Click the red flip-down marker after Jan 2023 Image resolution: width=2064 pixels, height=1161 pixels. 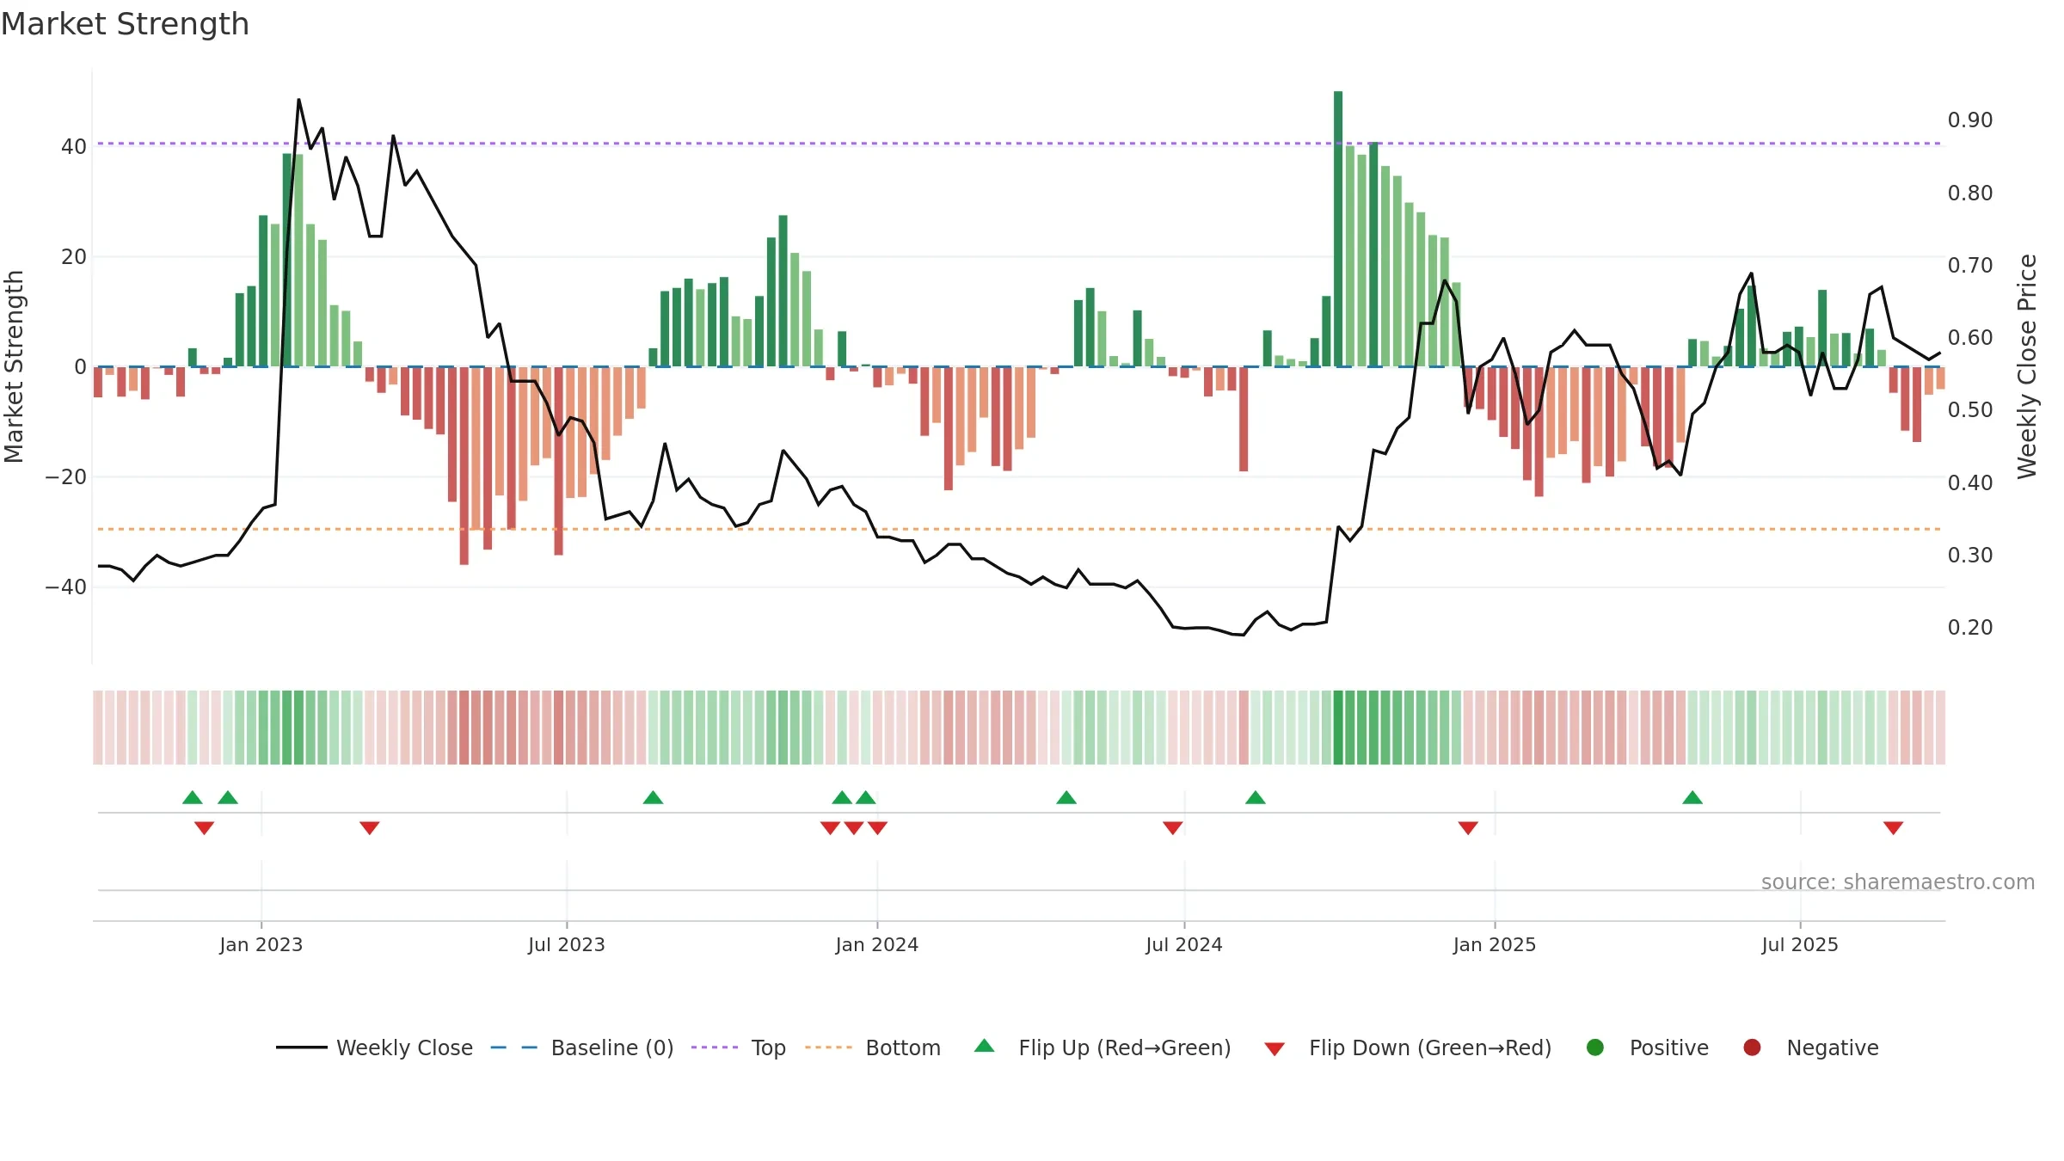point(370,828)
